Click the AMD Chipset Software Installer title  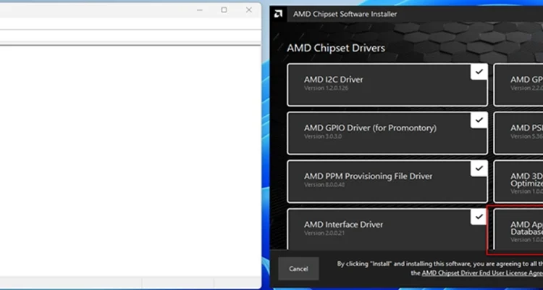(x=345, y=14)
